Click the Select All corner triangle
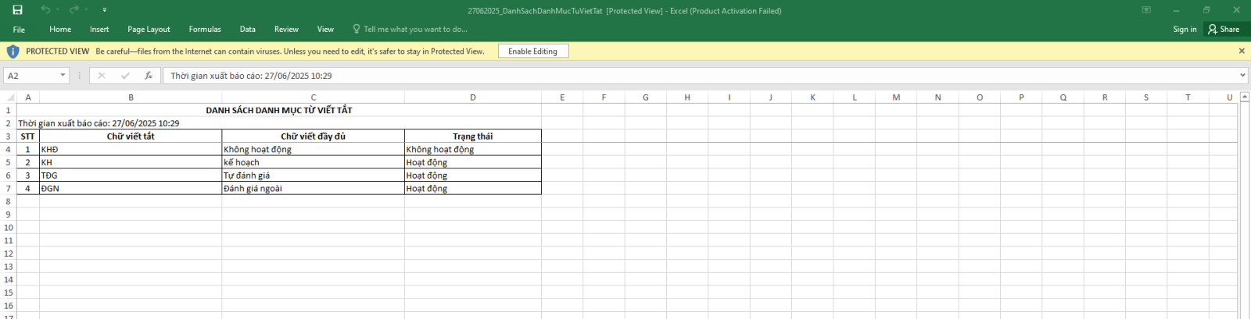Viewport: 1251px width, 319px height. (10, 97)
